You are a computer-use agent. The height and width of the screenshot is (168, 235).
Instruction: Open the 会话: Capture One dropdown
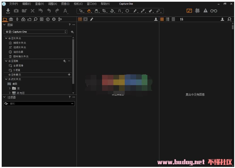(35, 32)
